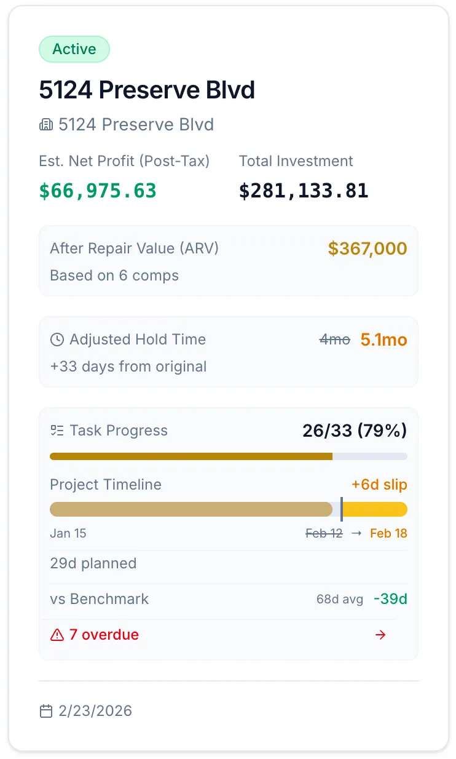This screenshot has width=456, height=759.
Task: Click the Jan 15 start date
Action: [68, 533]
